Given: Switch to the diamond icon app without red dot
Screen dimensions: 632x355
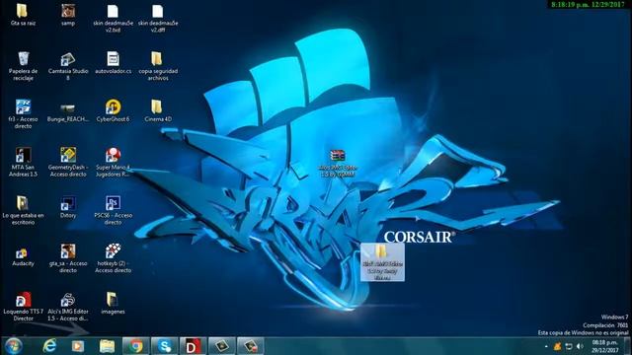Looking at the screenshot, I should pos(221,346).
